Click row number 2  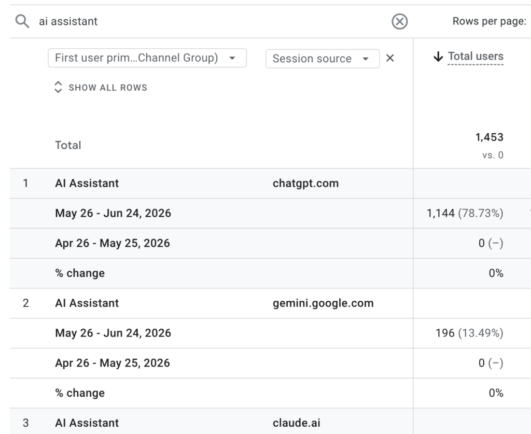point(26,303)
